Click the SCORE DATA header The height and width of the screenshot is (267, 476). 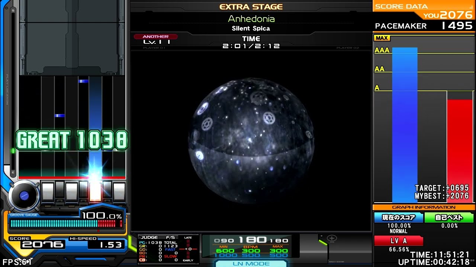point(401,6)
